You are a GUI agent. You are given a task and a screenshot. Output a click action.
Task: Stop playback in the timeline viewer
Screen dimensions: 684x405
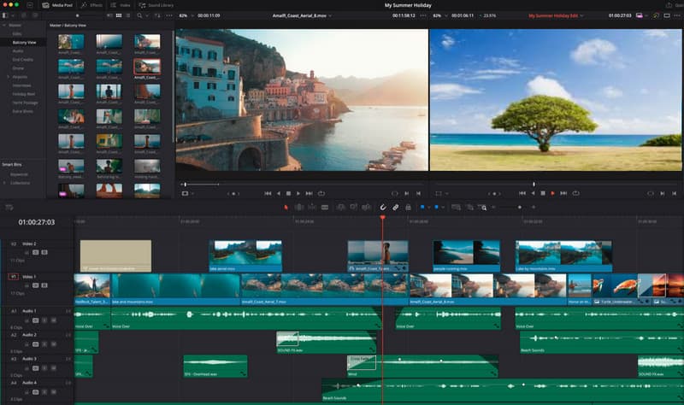point(543,193)
